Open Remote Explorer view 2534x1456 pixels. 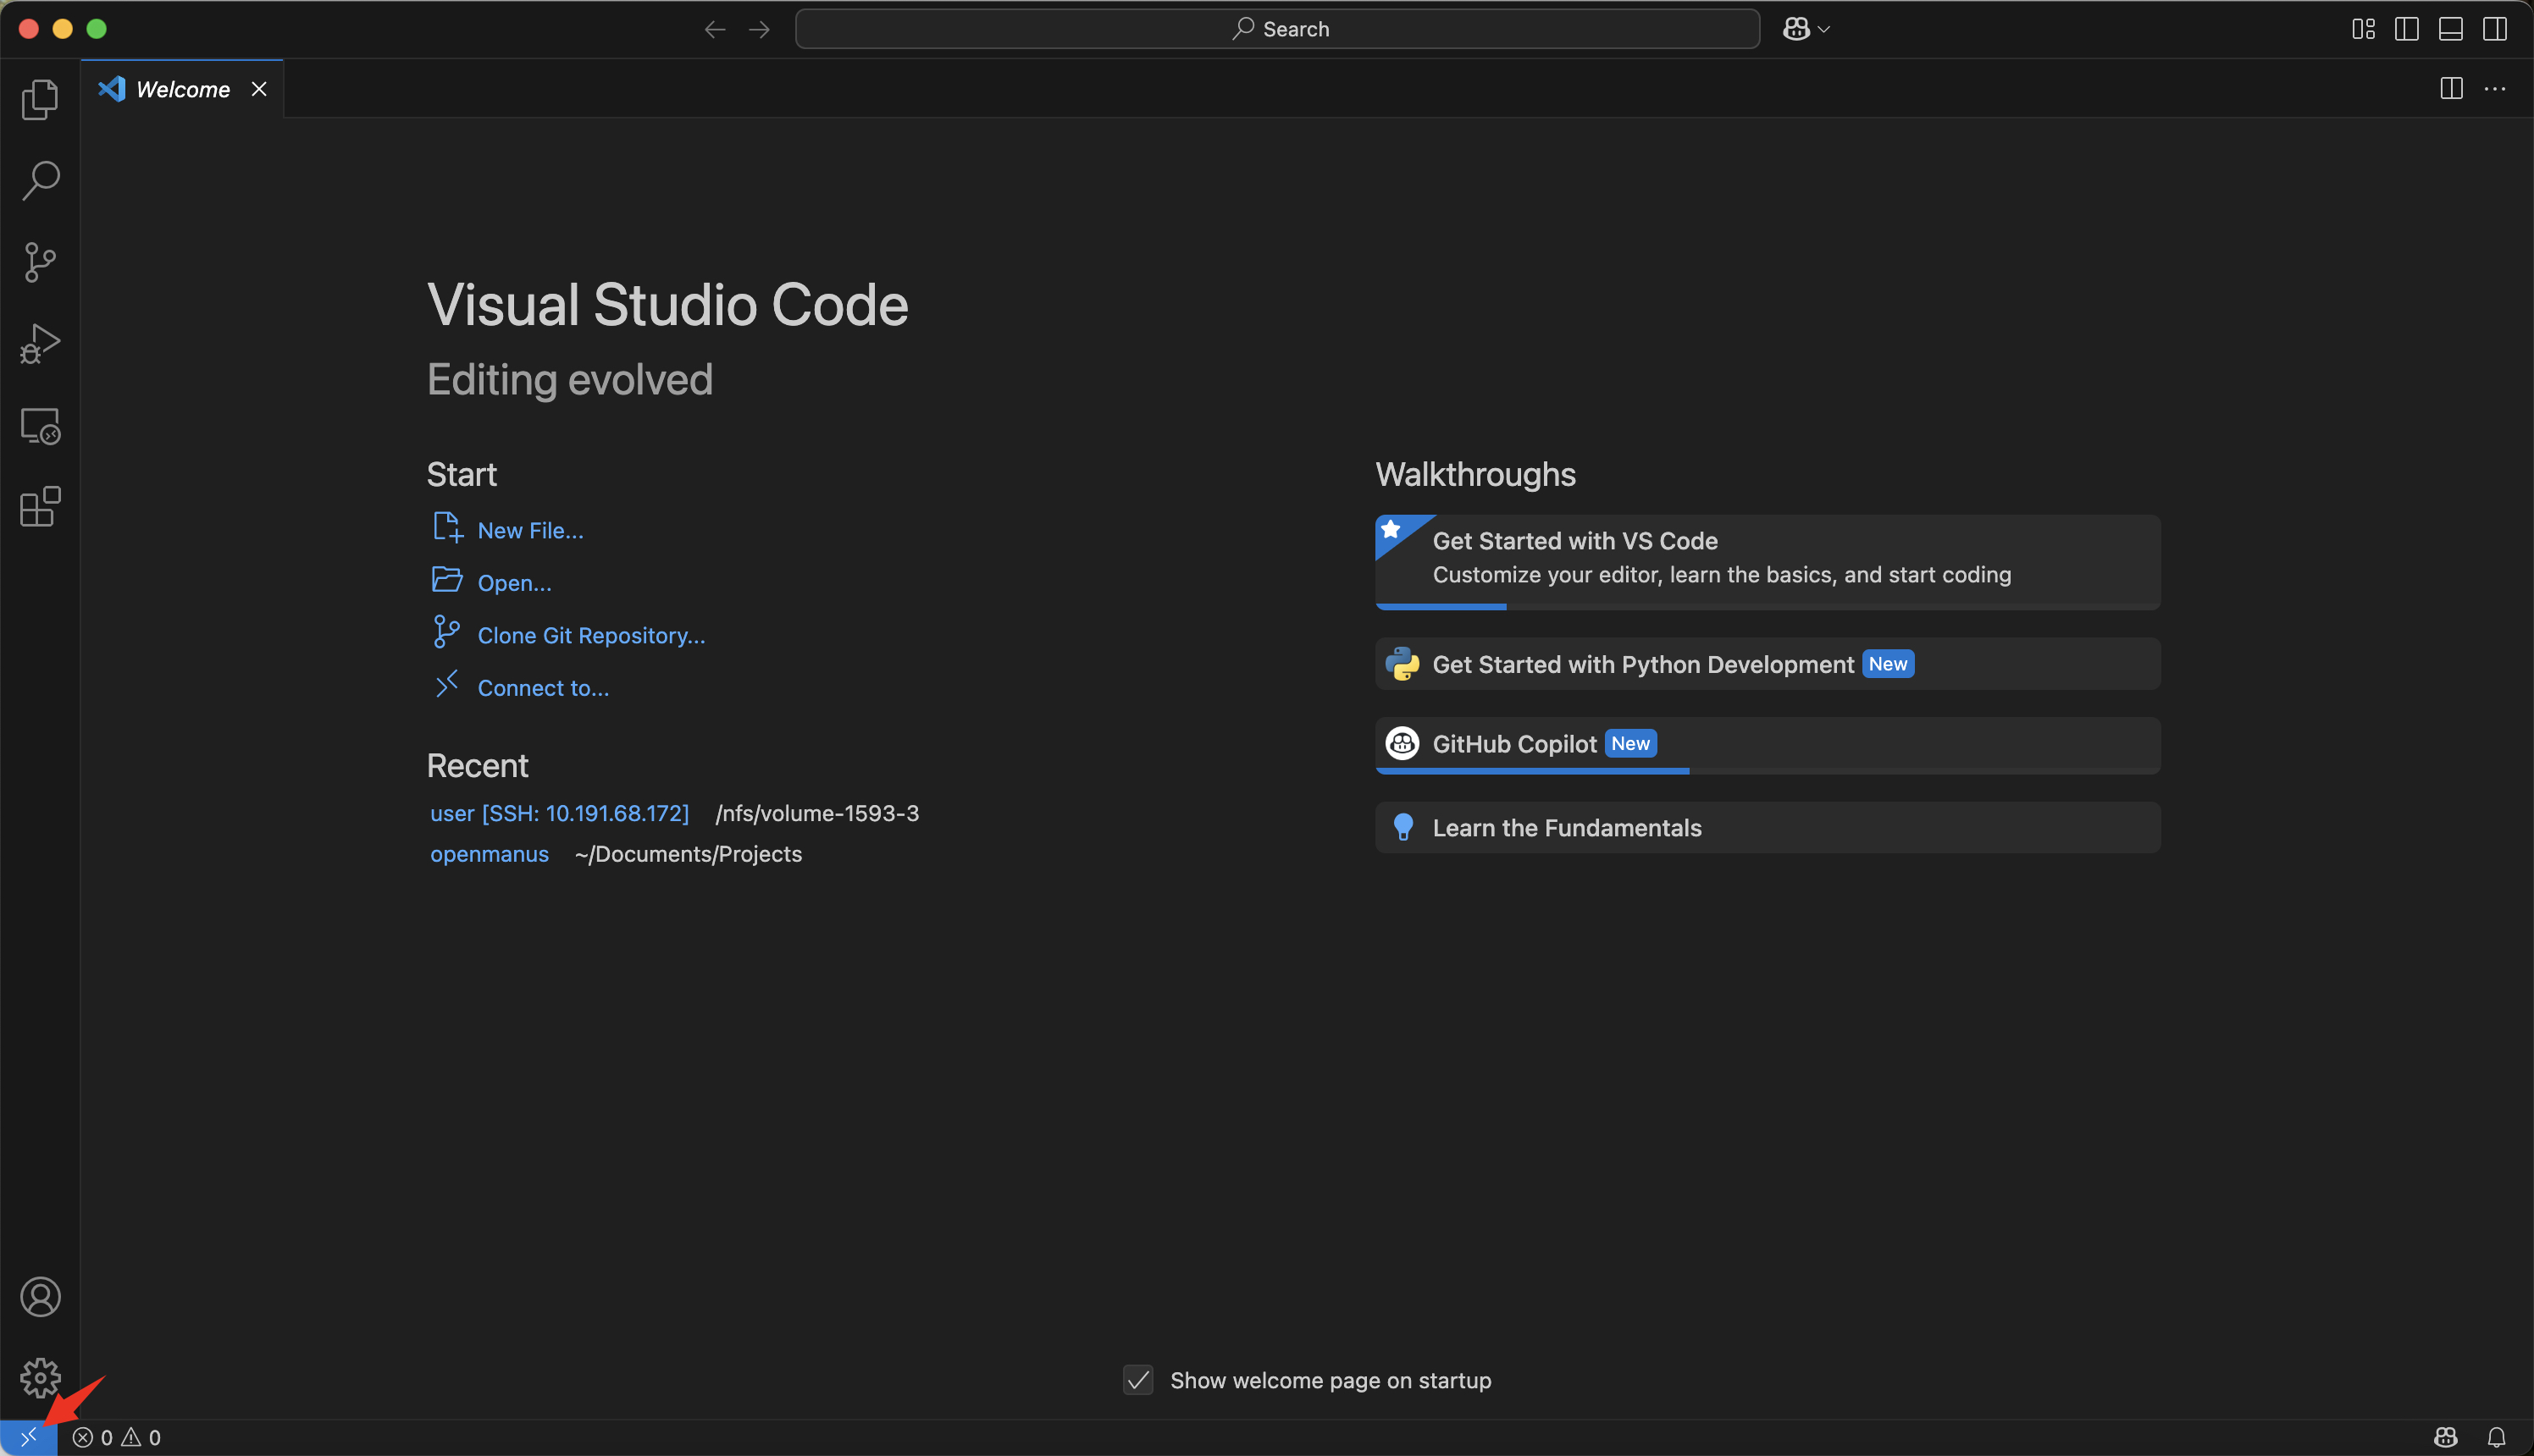click(x=40, y=426)
